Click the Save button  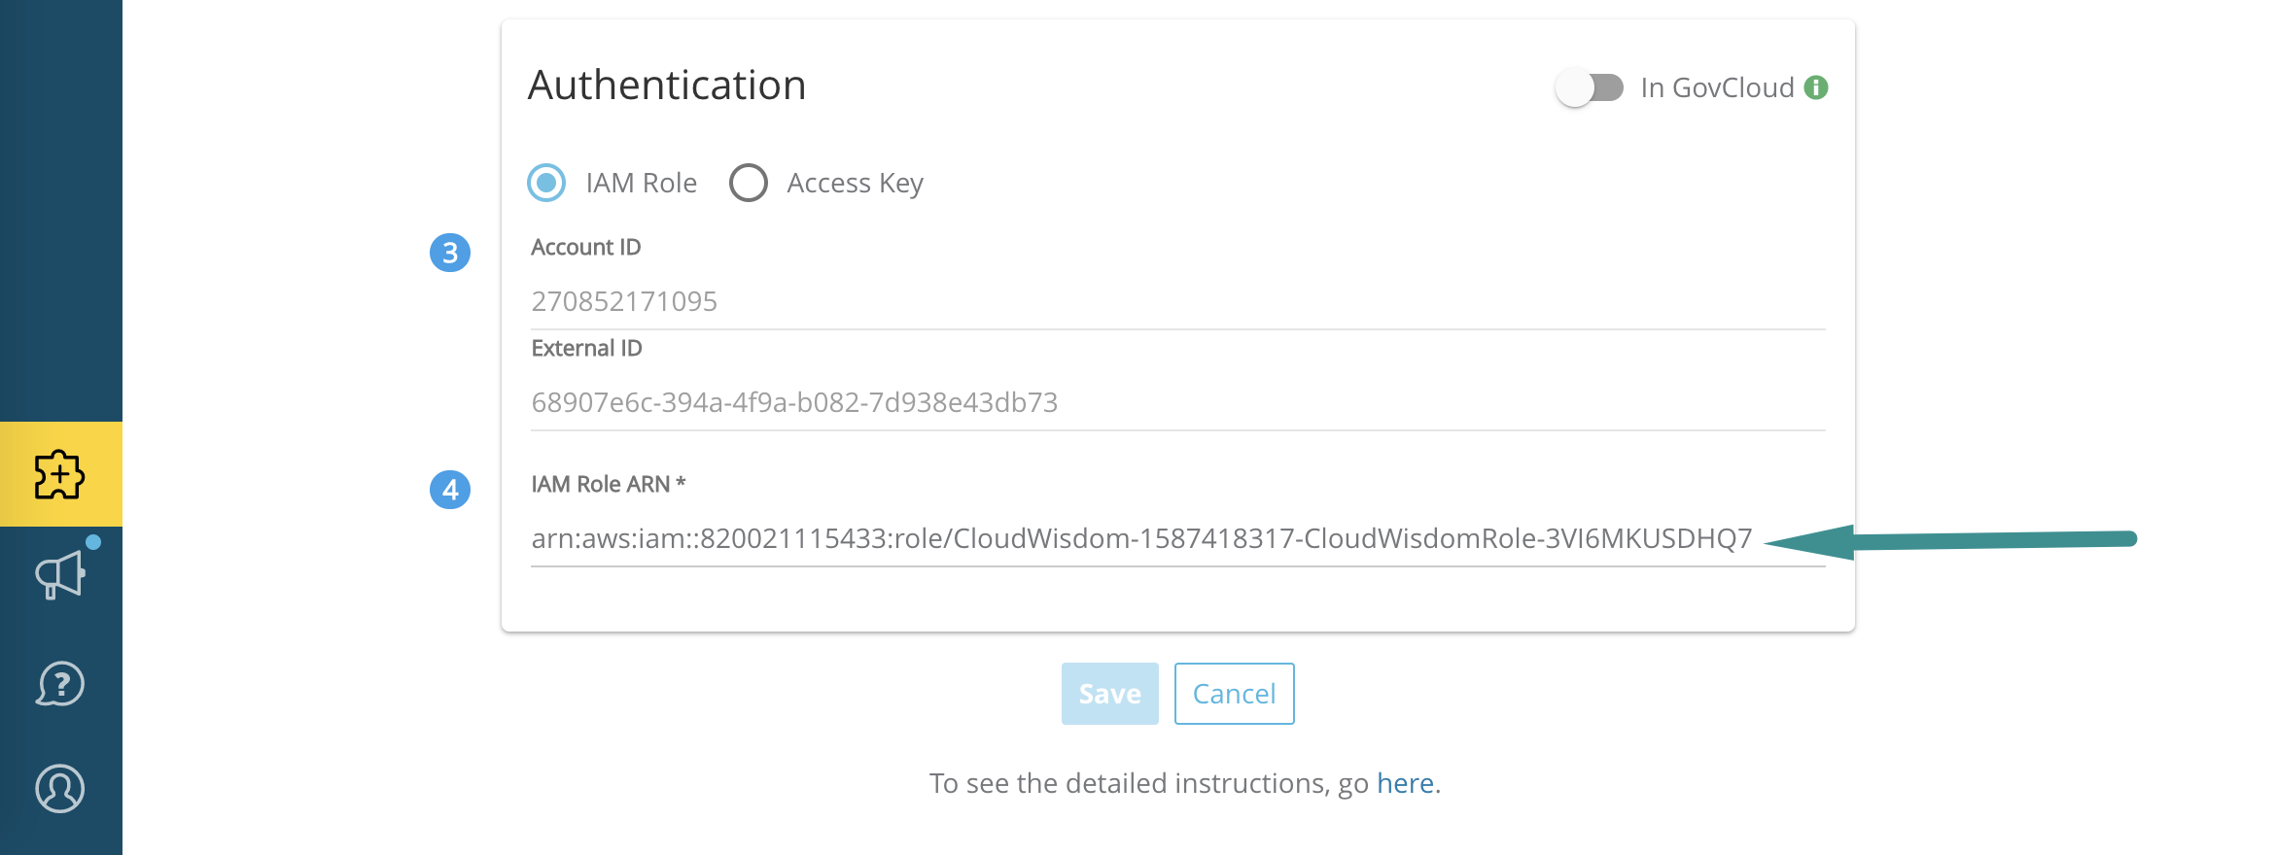[x=1110, y=694]
